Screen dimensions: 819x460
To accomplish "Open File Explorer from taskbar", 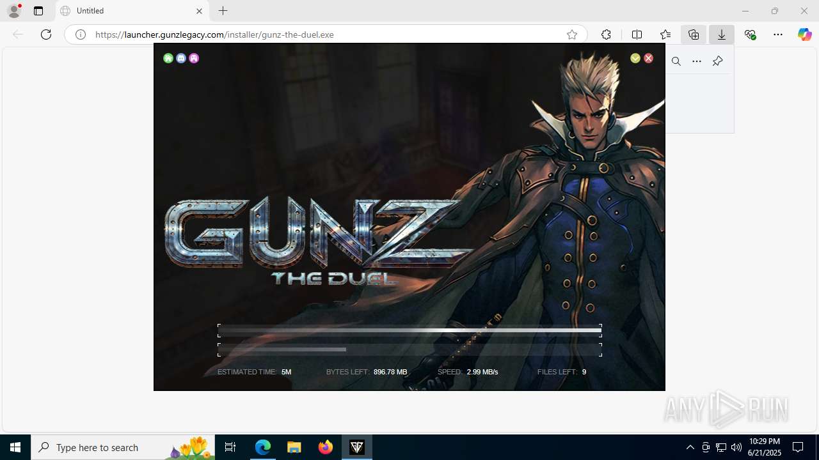I will click(x=294, y=447).
